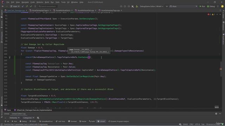Click the update project blue arrow icon
The height and width of the screenshot is (126, 225).
tap(22, 6)
